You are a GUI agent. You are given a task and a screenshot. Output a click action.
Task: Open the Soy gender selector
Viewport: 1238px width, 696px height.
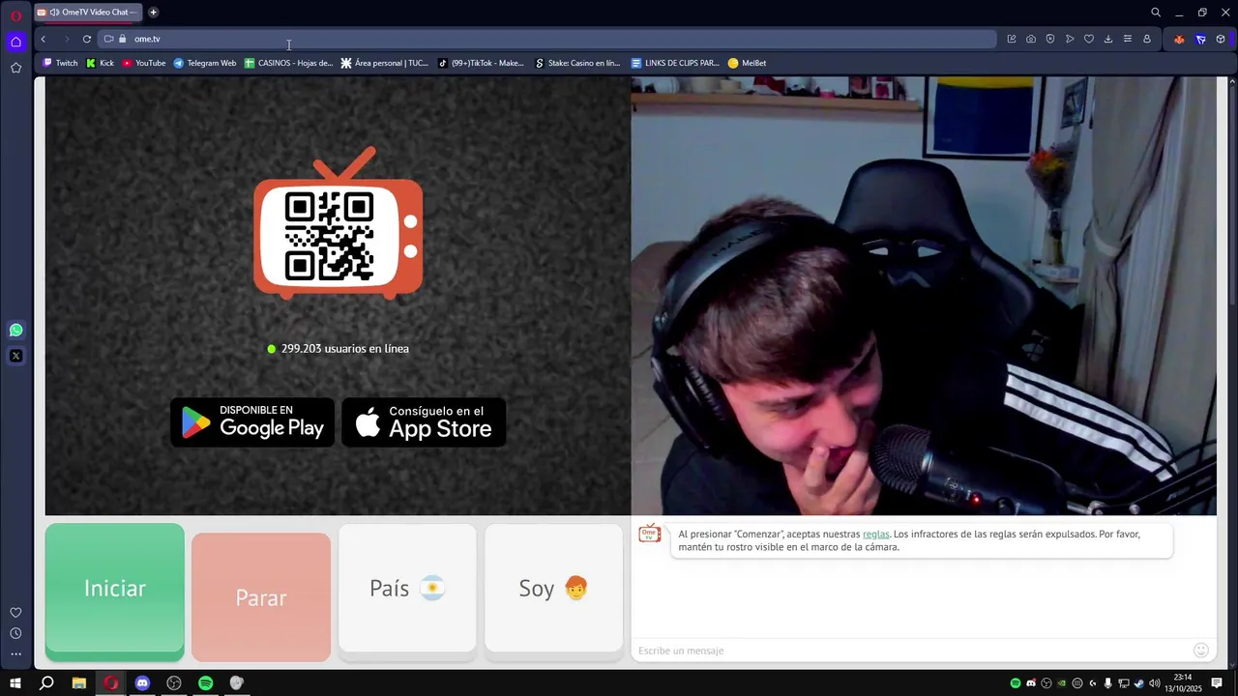553,590
